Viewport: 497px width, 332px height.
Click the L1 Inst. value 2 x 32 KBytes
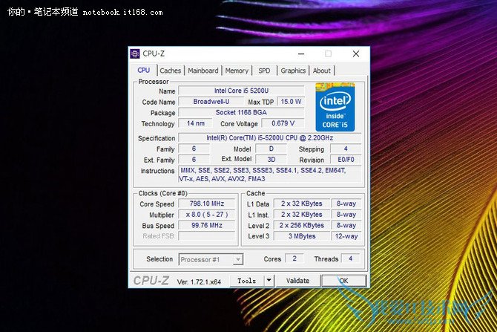click(x=301, y=215)
